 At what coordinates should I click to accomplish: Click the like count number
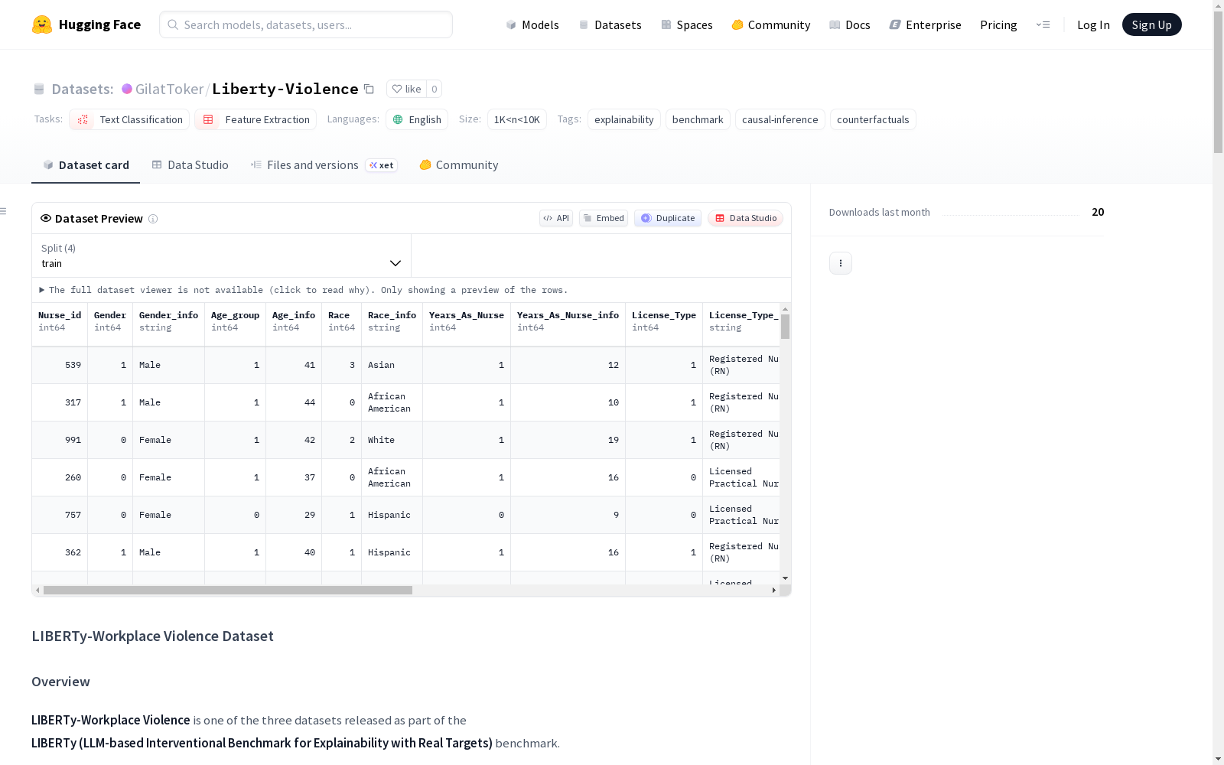point(435,89)
